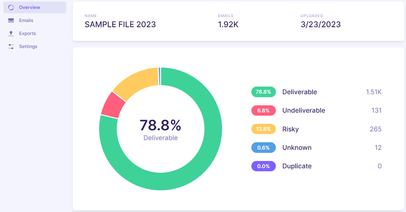This screenshot has height=212, width=406.
Task: Go to the Emails section
Action: point(35,20)
